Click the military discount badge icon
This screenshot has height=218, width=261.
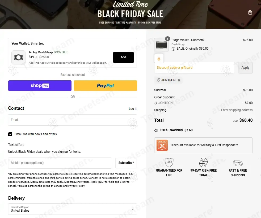click(x=162, y=145)
